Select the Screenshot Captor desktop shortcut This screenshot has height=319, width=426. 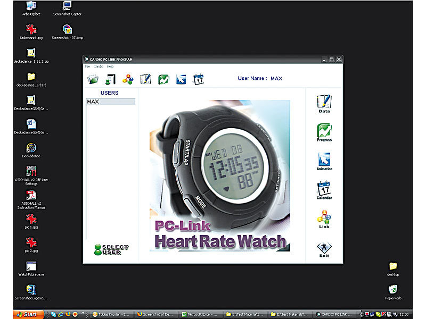pos(67,9)
